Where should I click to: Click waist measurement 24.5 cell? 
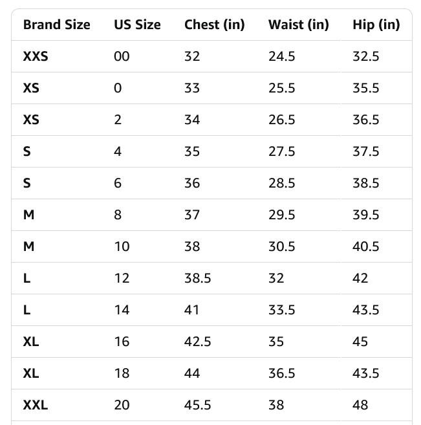281,56
